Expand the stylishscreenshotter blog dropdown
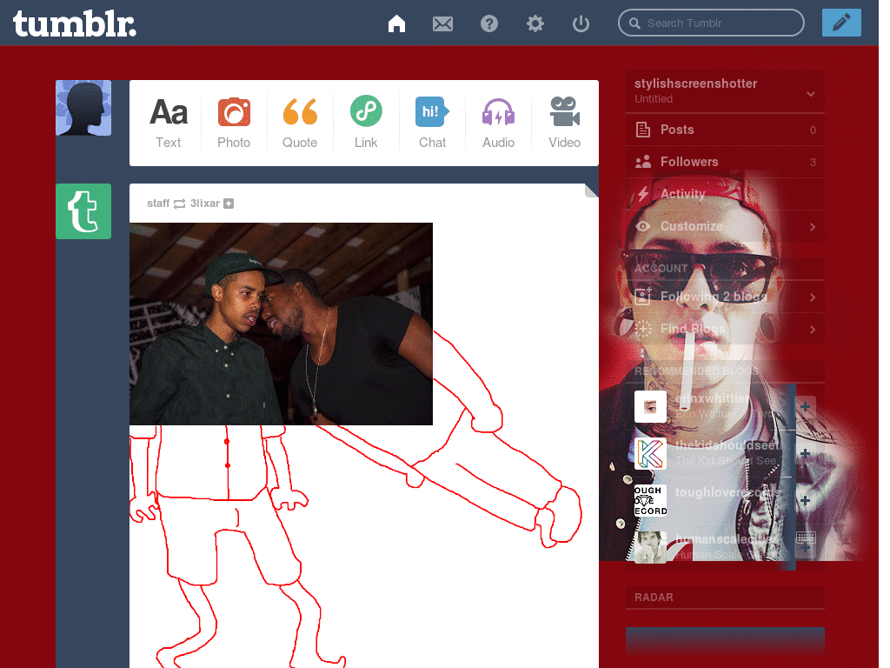The width and height of the screenshot is (890, 668). [x=811, y=94]
